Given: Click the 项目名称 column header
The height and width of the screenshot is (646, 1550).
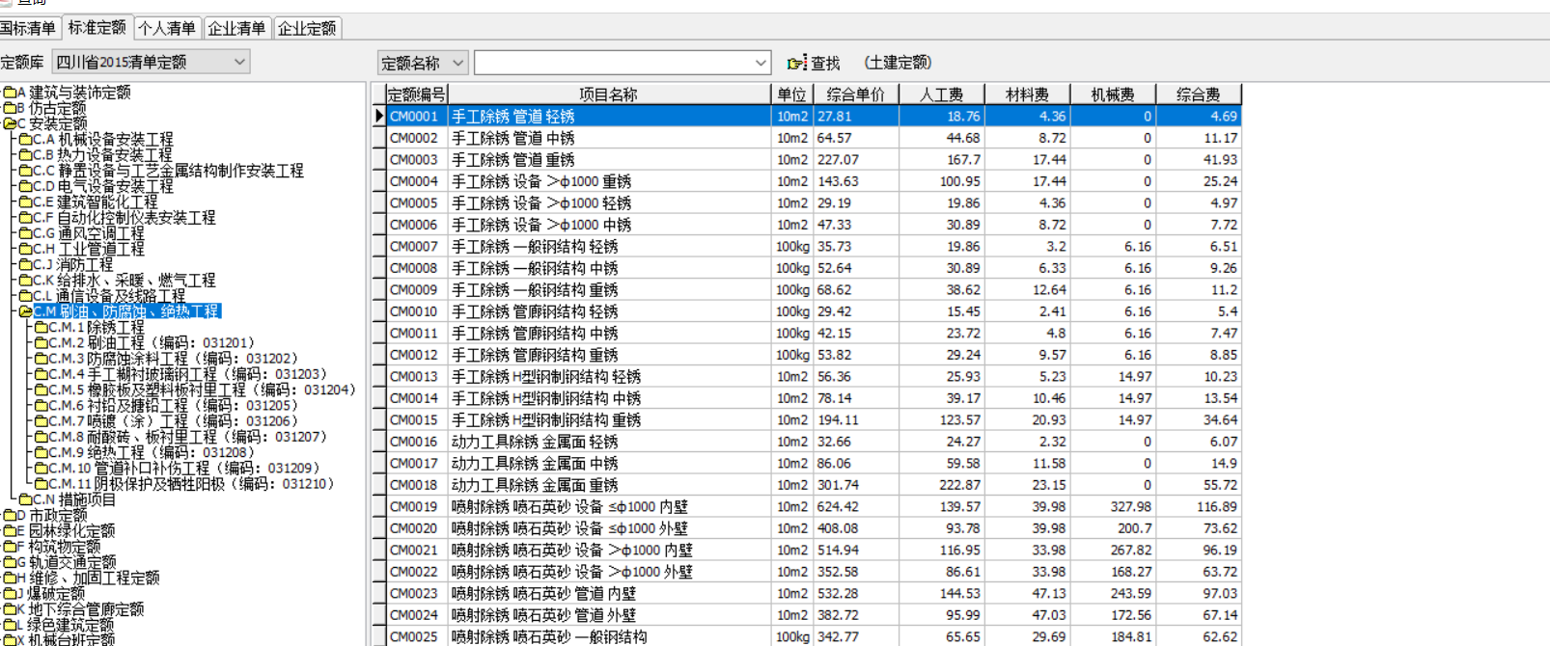Looking at the screenshot, I should pos(610,94).
